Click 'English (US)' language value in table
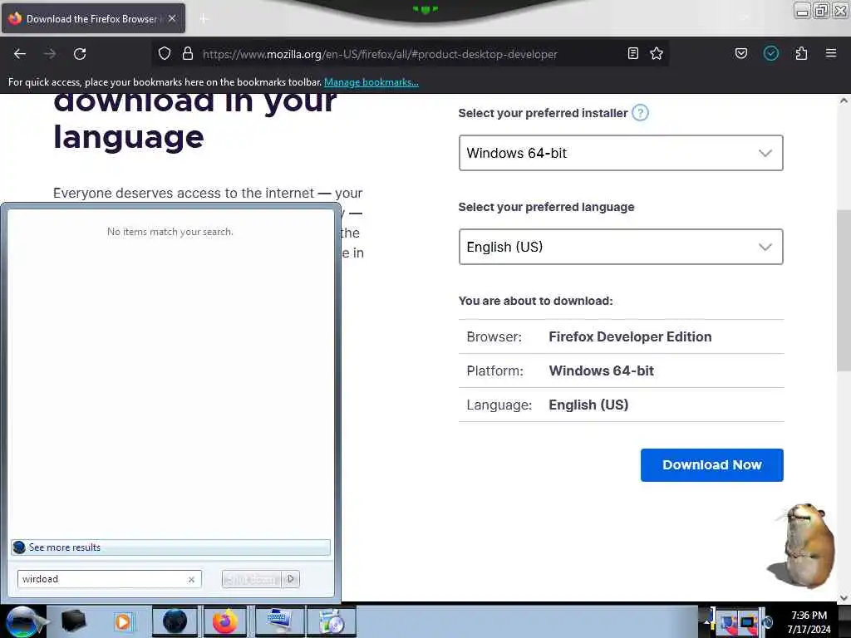Viewport: 851px width, 638px height. 588,405
